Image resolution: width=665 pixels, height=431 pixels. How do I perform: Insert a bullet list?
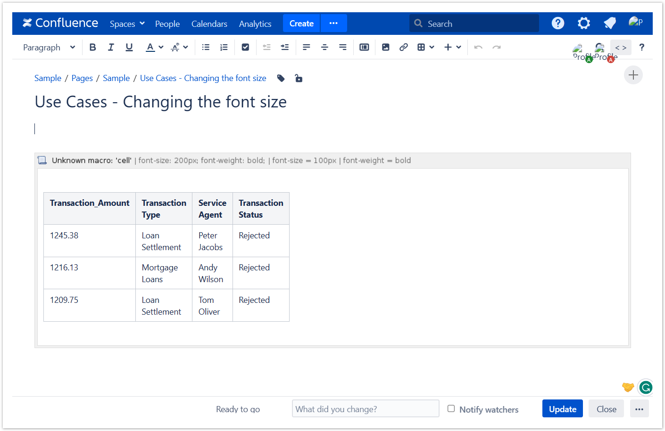[x=206, y=47]
